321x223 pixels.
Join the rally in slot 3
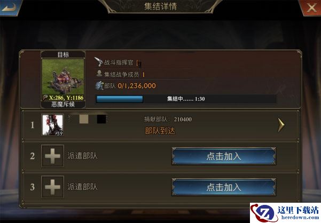point(224,187)
